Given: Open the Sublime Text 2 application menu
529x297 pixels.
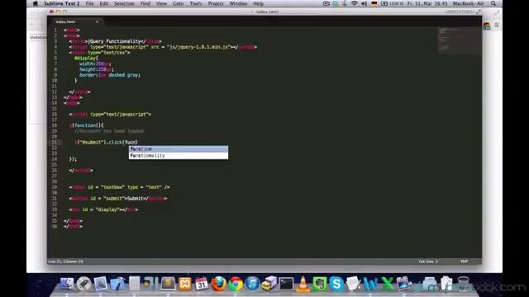Looking at the screenshot, I should coord(62,3).
